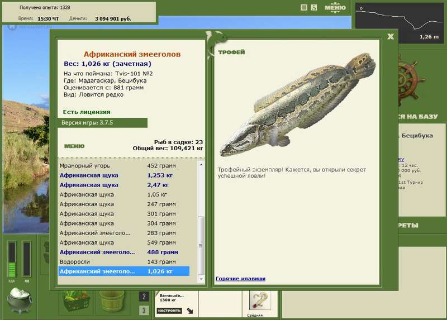The height and width of the screenshot is (320, 447).
Task: Click the Бецибука location heading on right panel
Action: [417, 136]
